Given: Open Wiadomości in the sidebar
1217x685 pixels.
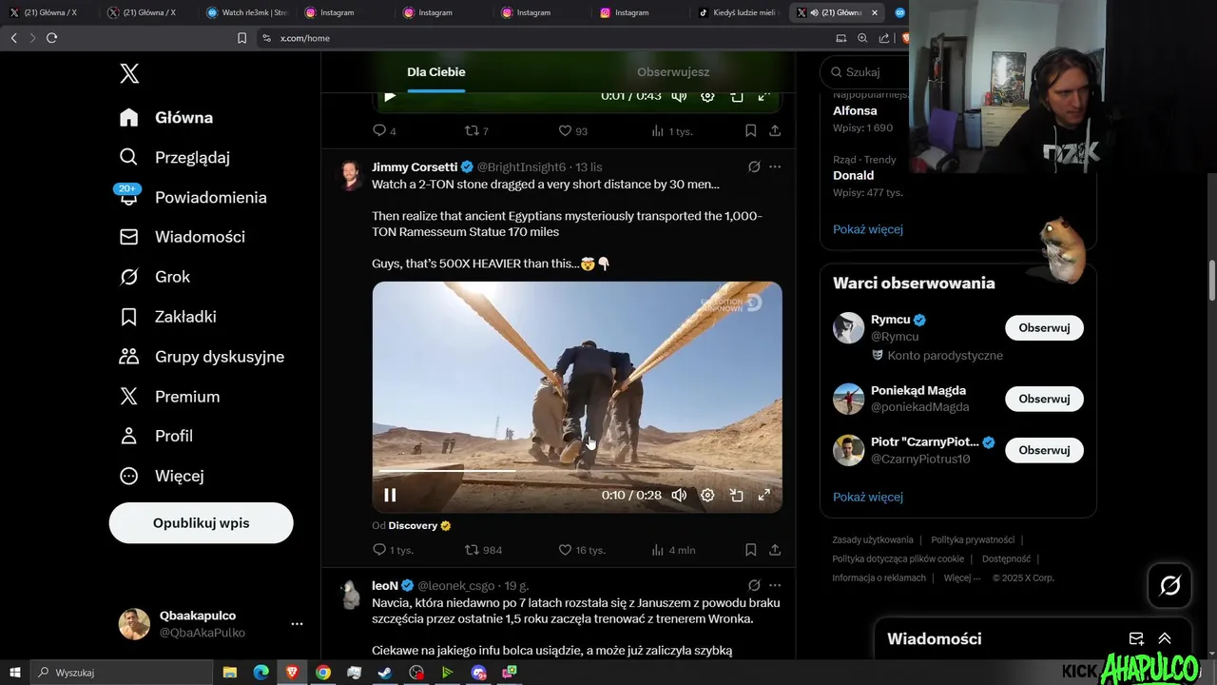Looking at the screenshot, I should click(x=183, y=237).
